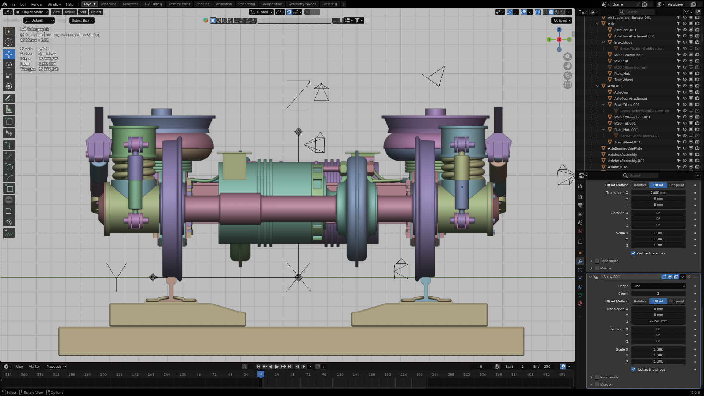
Task: Open the Tool properties tab icon
Action: pyautogui.click(x=580, y=186)
